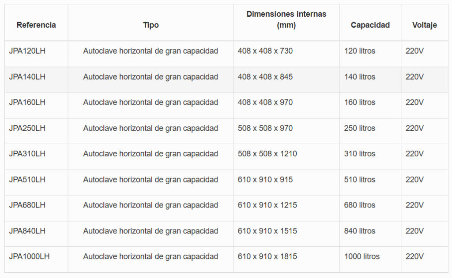Click the JPA160LH reference cell
This screenshot has width=452, height=278.
(x=27, y=103)
